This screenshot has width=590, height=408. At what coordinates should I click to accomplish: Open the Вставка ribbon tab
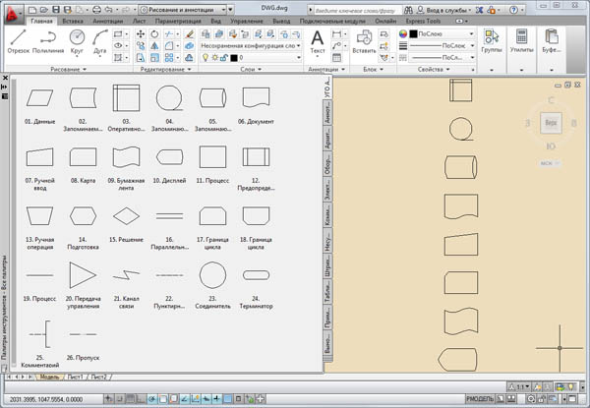pos(72,20)
